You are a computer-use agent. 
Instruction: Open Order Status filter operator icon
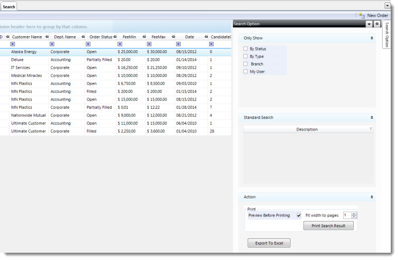tap(88, 44)
